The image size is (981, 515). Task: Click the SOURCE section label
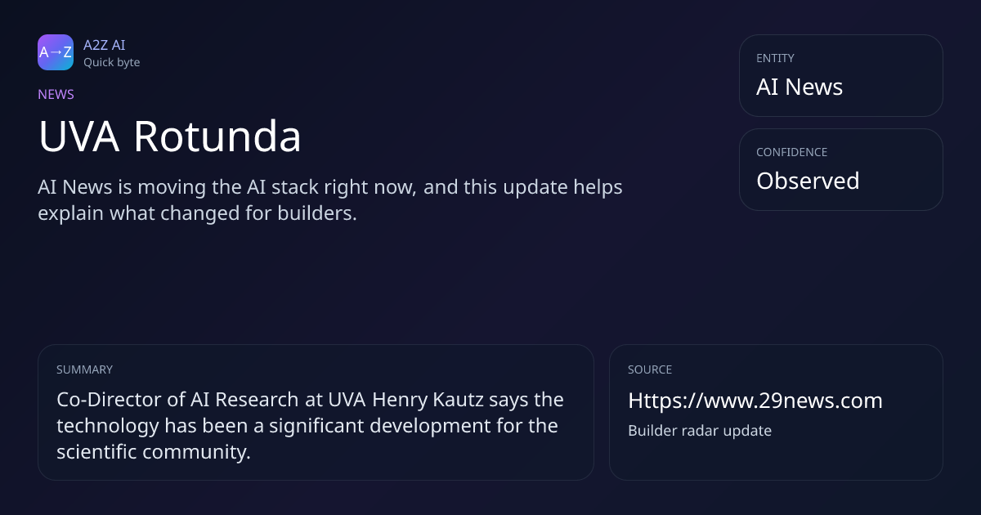[650, 369]
